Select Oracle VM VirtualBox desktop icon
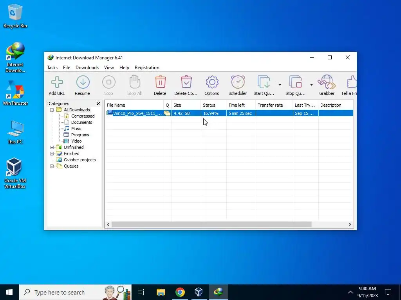Screen dimensions: 401x300 pyautogui.click(x=15, y=173)
